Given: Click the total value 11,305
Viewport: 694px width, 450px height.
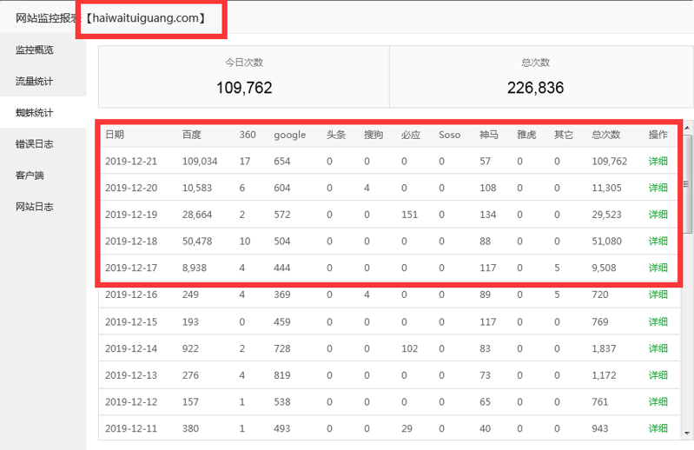Looking at the screenshot, I should [607, 188].
